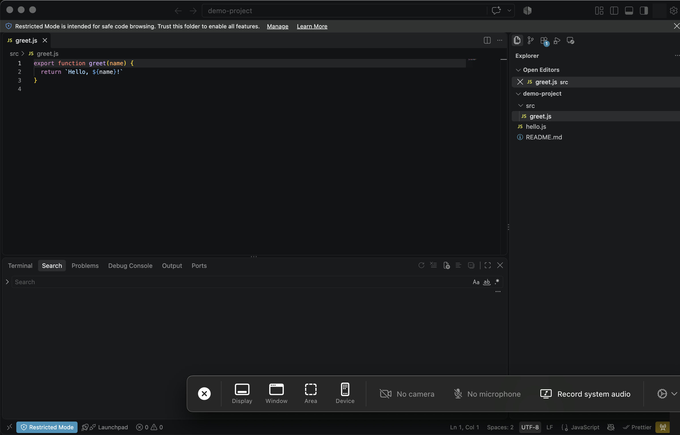The width and height of the screenshot is (680, 435).
Task: Toggle Match Case in search box
Action: click(x=476, y=282)
